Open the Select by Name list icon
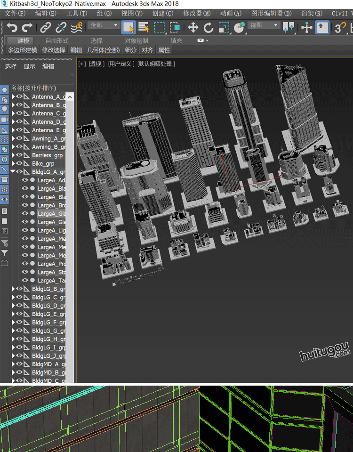This screenshot has height=452, width=353. click(x=144, y=28)
